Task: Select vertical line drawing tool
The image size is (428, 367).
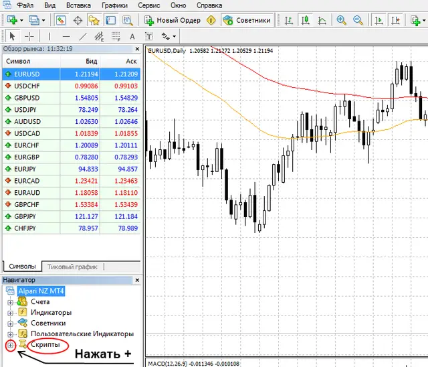Action: pos(49,36)
